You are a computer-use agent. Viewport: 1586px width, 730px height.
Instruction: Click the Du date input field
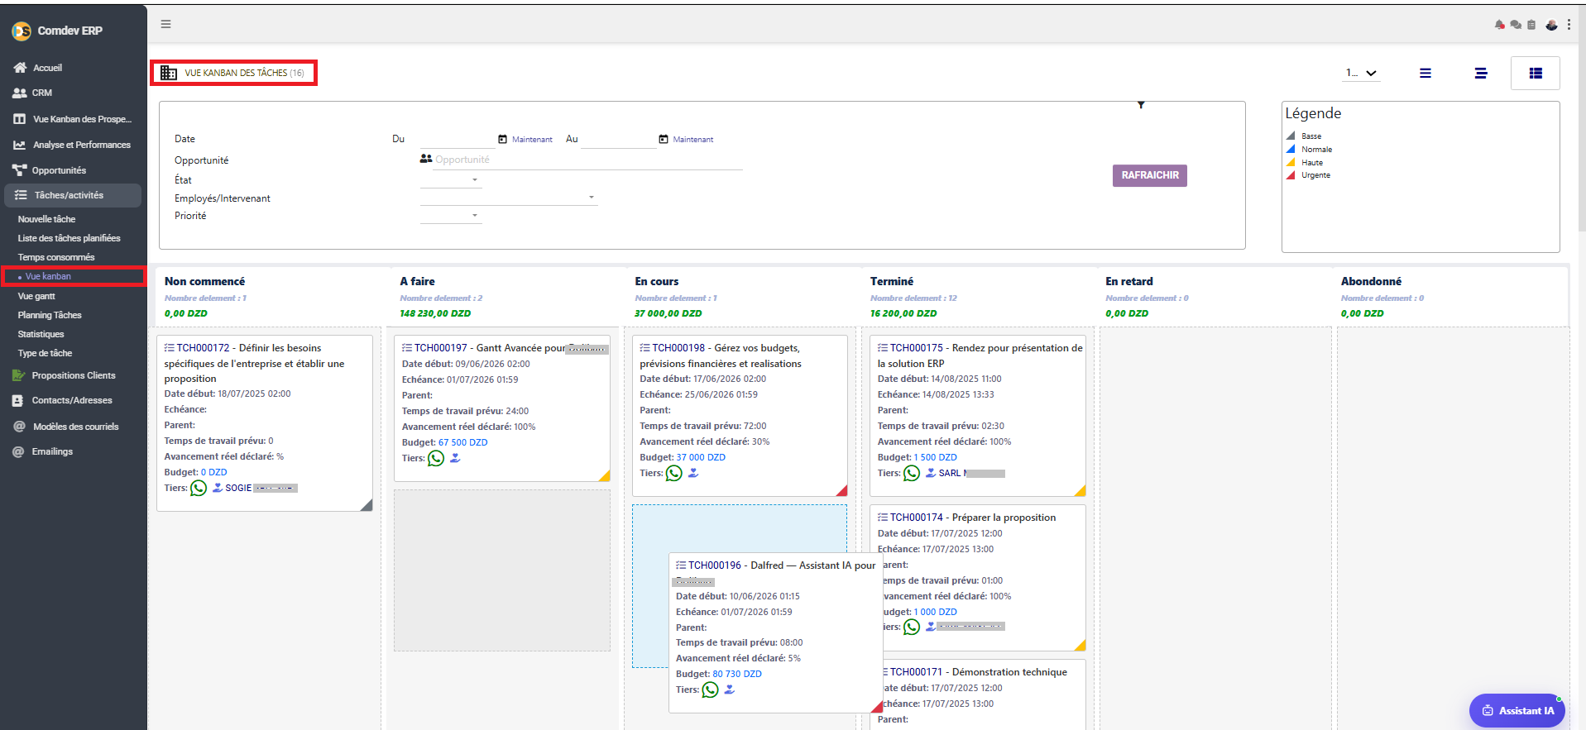click(457, 139)
